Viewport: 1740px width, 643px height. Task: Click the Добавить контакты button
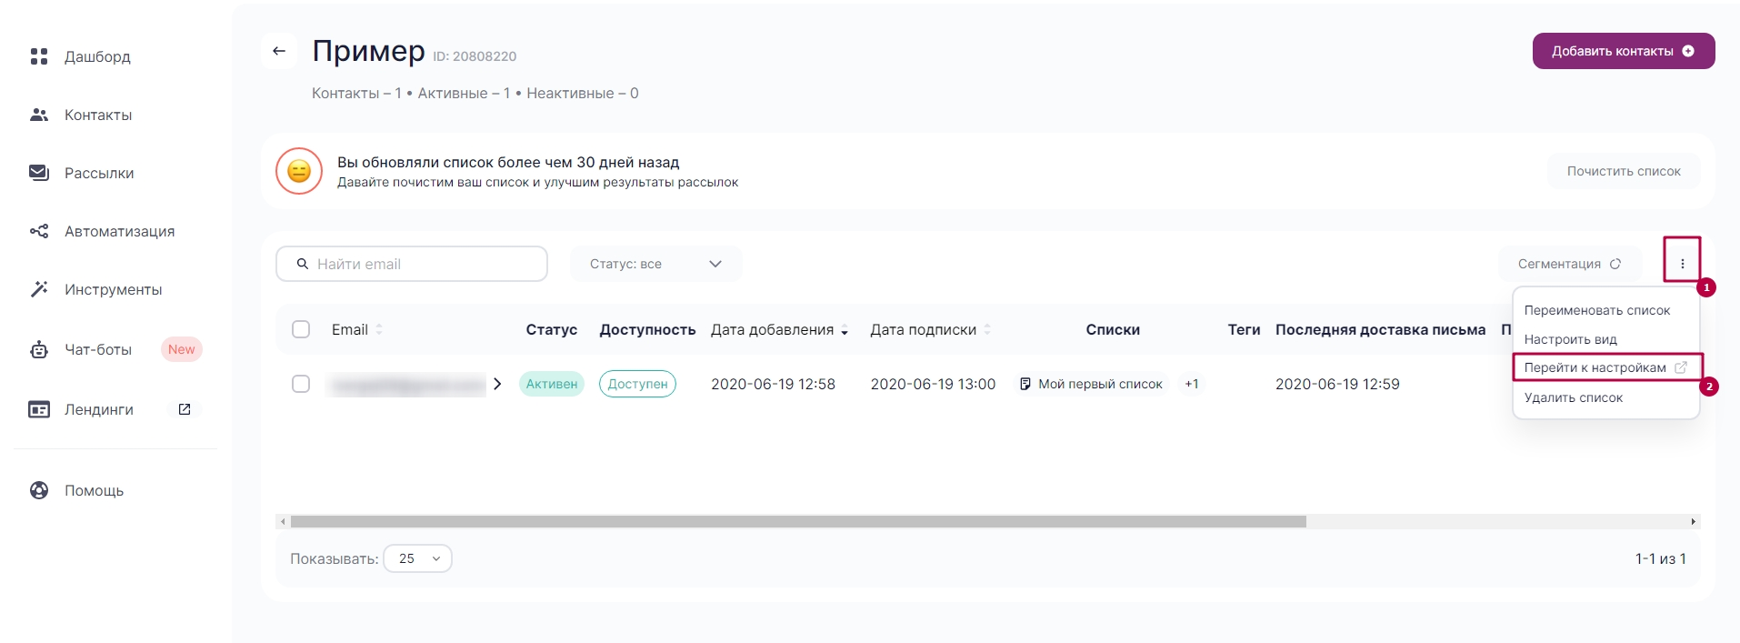tap(1624, 51)
